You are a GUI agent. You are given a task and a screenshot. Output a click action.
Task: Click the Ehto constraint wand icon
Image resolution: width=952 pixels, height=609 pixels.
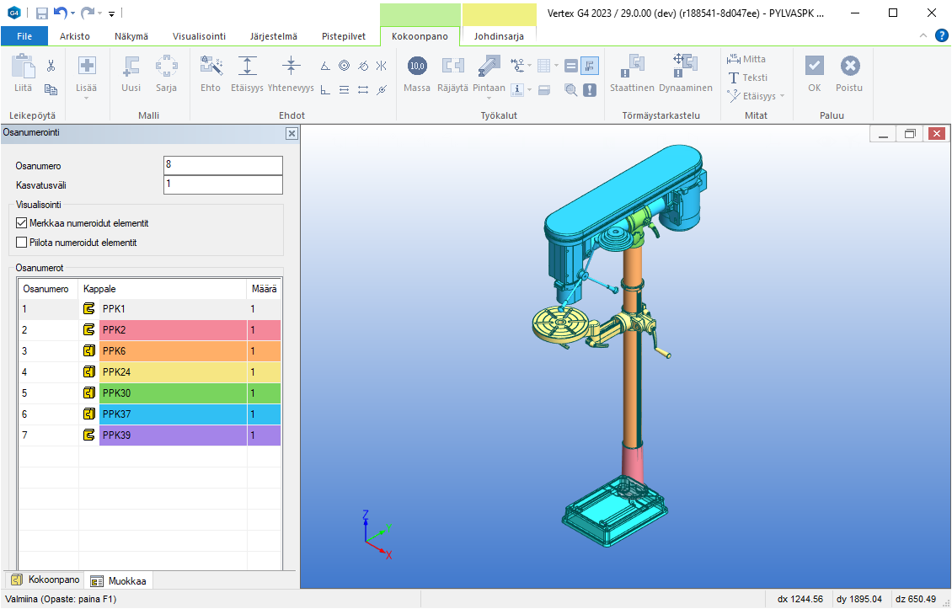pyautogui.click(x=211, y=67)
